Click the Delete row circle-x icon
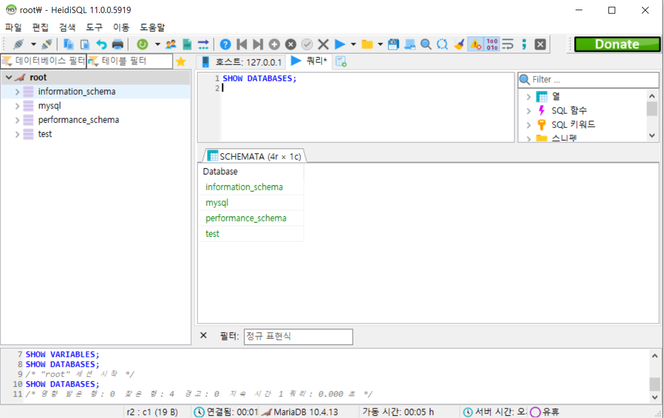The width and height of the screenshot is (664, 418). coord(290,44)
